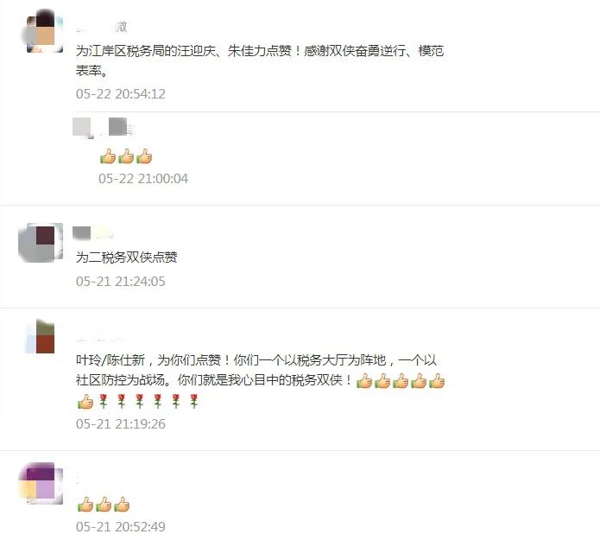
Task: Click first thumbs-up emoji in the reply
Action: [108, 156]
